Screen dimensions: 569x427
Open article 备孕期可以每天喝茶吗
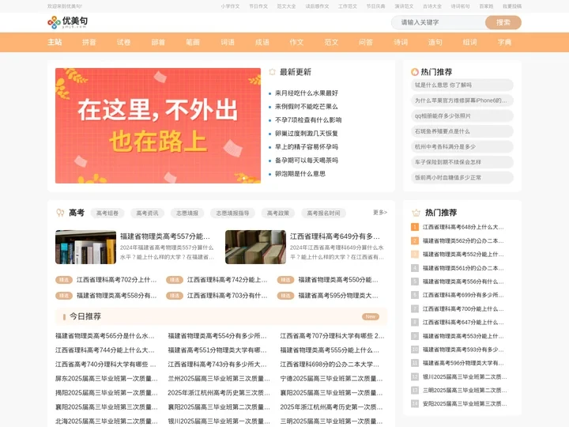[x=307, y=160]
